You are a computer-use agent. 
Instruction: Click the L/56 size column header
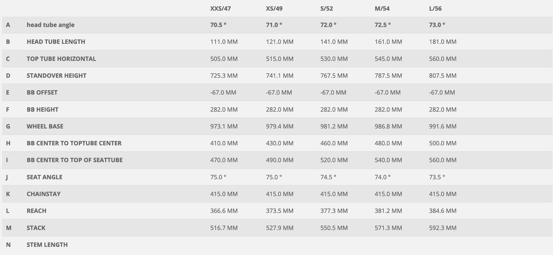(435, 8)
